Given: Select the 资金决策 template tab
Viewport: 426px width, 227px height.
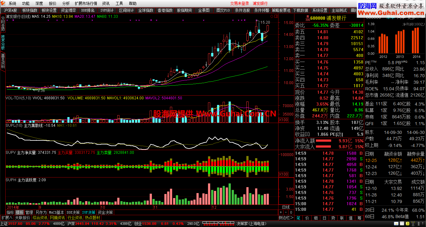Looking at the screenshot, I should (x=105, y=212).
